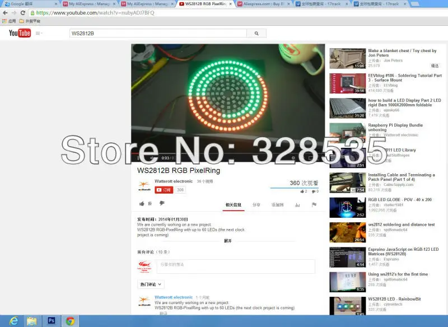
Task: Select the Add to tab
Action: pyautogui.click(x=277, y=205)
